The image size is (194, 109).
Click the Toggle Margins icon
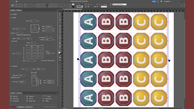point(43,99)
